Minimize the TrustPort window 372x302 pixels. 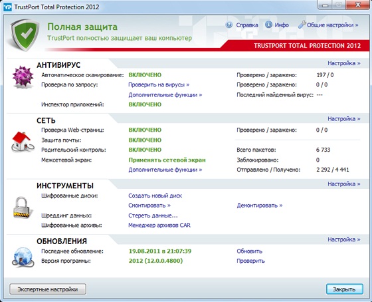click(325, 5)
